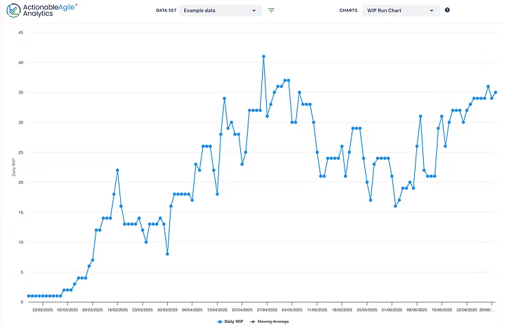The image size is (505, 327).
Task: Select the 22 WIP peak on 16/03/2025
Action: (117, 170)
